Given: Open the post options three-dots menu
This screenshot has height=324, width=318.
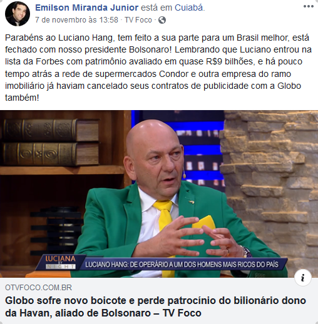Looking at the screenshot, I should coord(309,6).
